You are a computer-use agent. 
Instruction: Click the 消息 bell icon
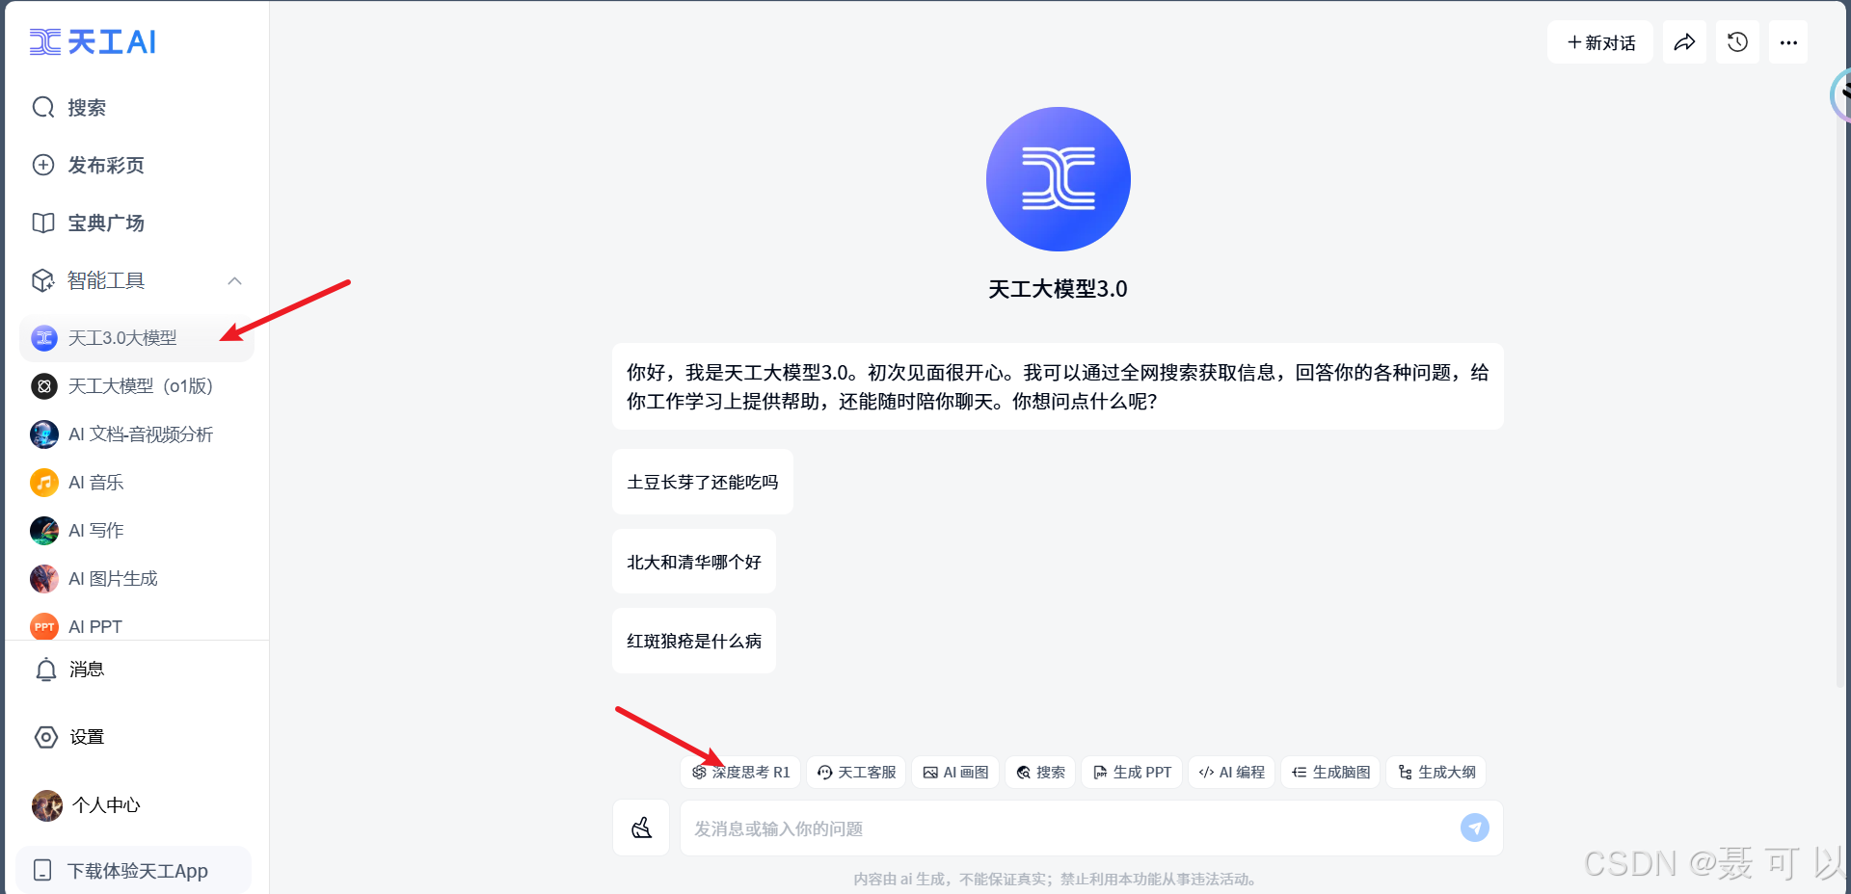click(x=45, y=670)
